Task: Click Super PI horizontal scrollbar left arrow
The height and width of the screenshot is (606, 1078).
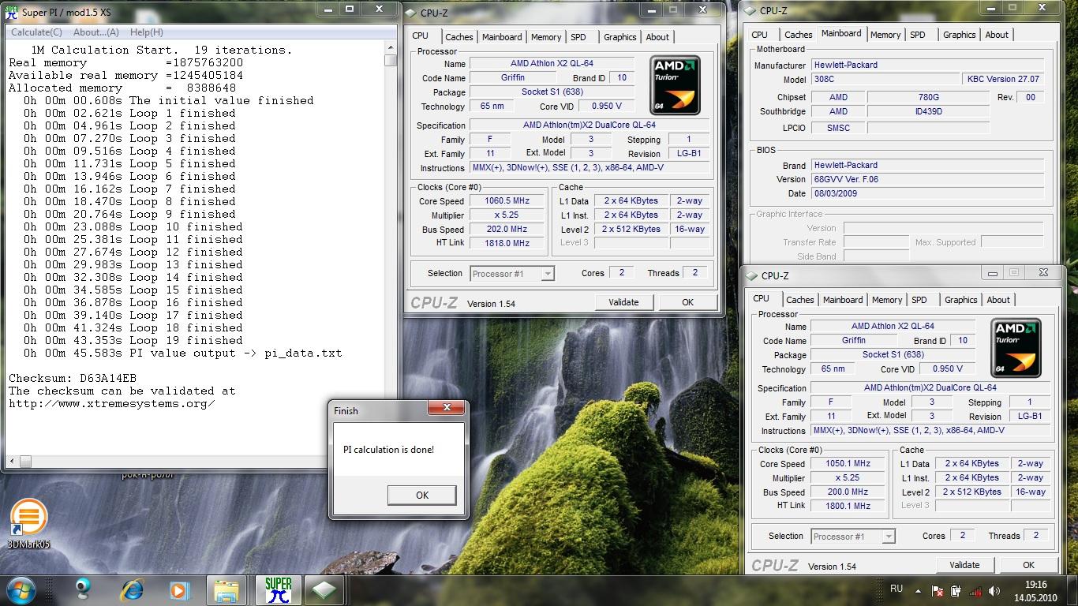Action: (13, 462)
